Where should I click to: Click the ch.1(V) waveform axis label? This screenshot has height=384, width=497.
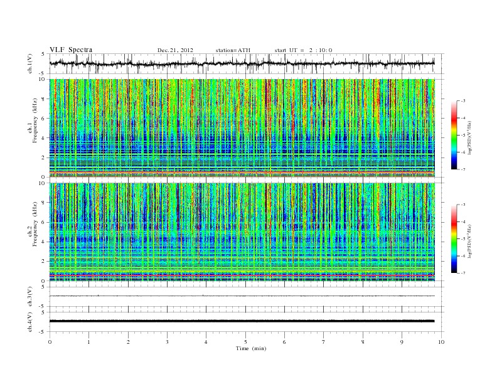[30, 63]
